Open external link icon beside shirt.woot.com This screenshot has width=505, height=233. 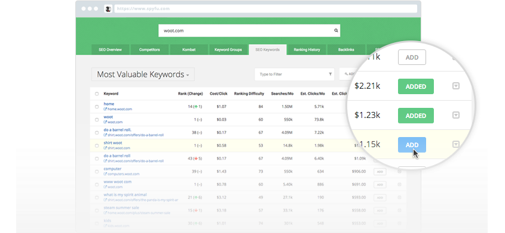coord(105,148)
